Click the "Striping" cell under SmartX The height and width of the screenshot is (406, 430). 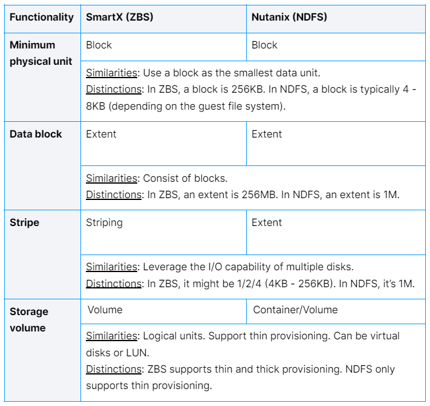tap(104, 222)
